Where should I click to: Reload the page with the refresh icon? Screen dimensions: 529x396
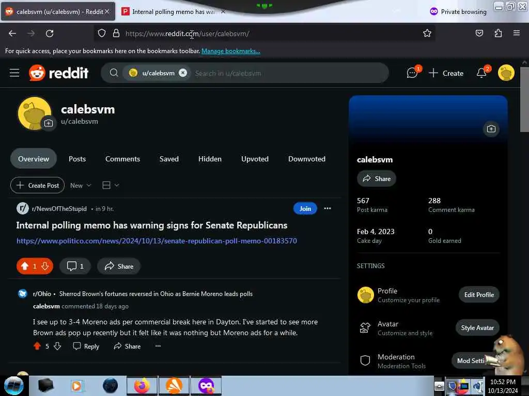click(x=50, y=34)
